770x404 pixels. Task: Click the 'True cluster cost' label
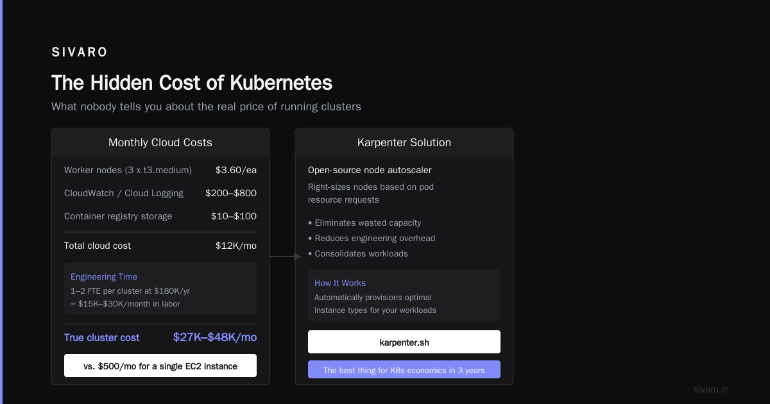click(x=102, y=337)
